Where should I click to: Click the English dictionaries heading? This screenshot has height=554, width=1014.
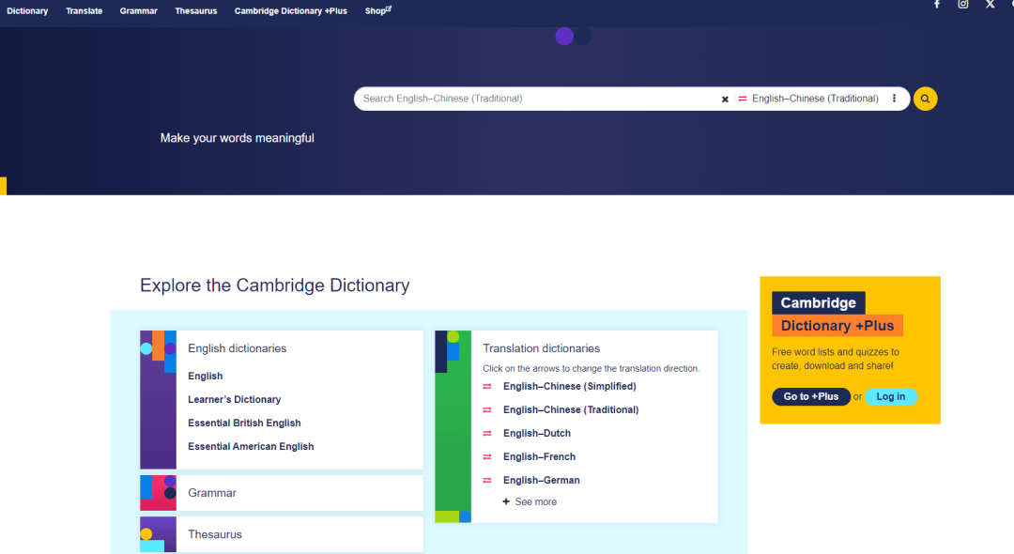(237, 348)
